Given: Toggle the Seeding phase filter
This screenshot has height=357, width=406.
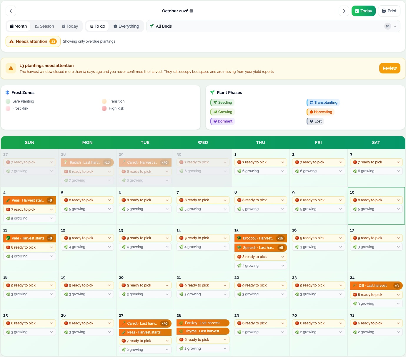Looking at the screenshot, I should pyautogui.click(x=222, y=103).
